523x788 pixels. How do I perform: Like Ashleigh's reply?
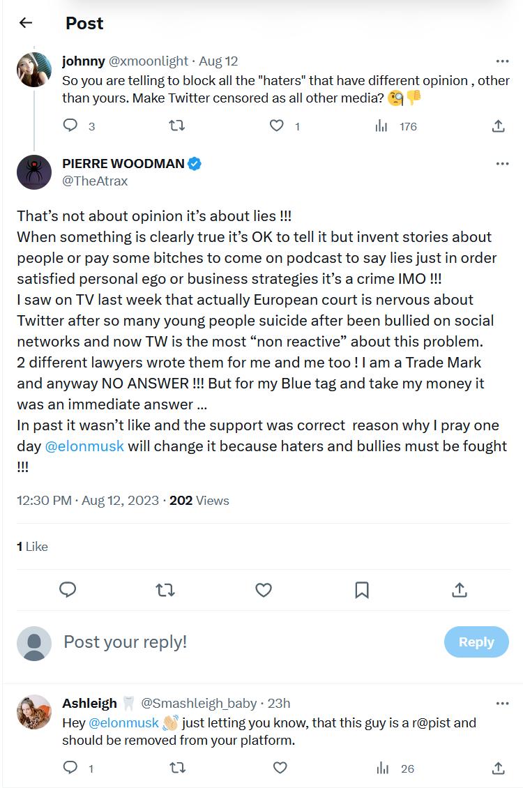tap(280, 768)
